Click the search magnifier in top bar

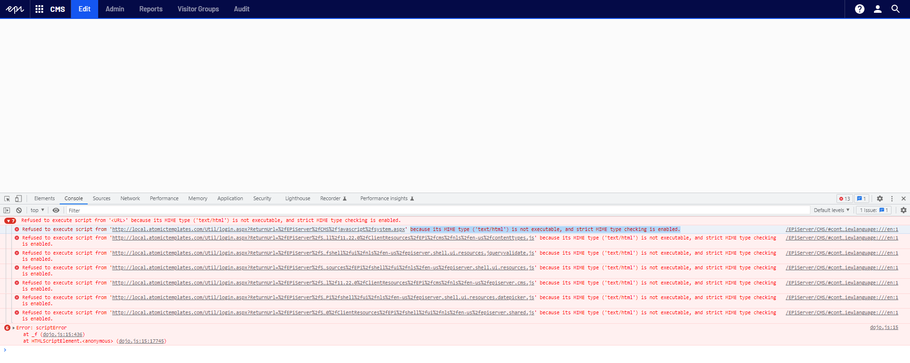(x=895, y=9)
